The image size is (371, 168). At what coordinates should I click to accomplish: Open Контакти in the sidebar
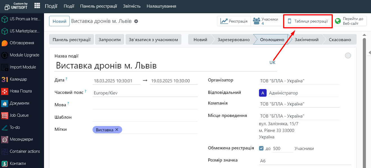pos(17,163)
